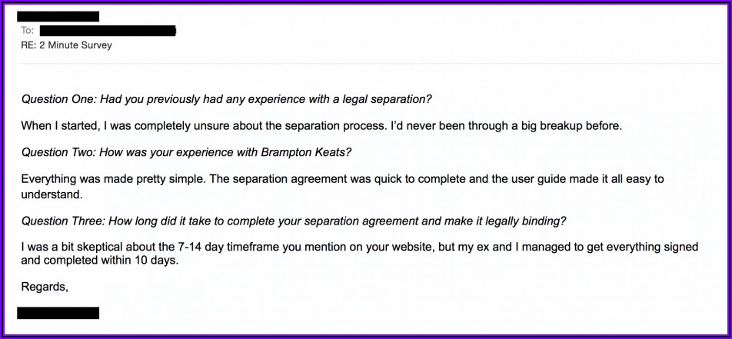The width and height of the screenshot is (732, 339).
Task: Click the redacted sender name at top
Action: point(58,16)
